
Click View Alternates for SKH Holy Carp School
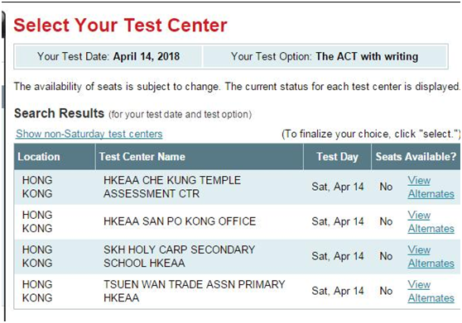(431, 257)
